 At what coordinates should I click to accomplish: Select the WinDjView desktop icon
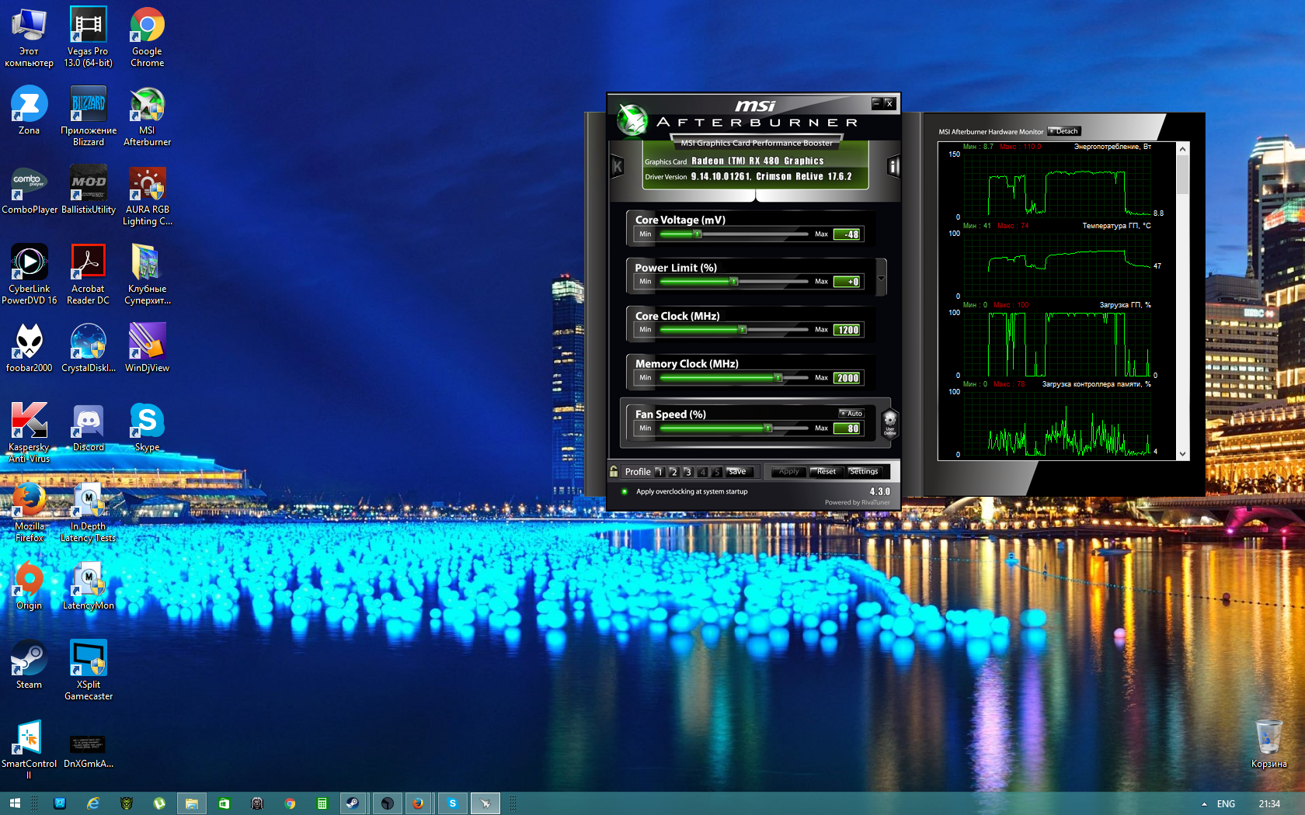tap(147, 349)
